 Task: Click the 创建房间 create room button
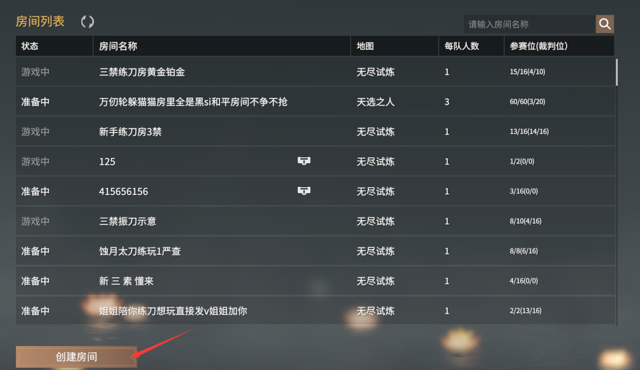pyautogui.click(x=76, y=357)
